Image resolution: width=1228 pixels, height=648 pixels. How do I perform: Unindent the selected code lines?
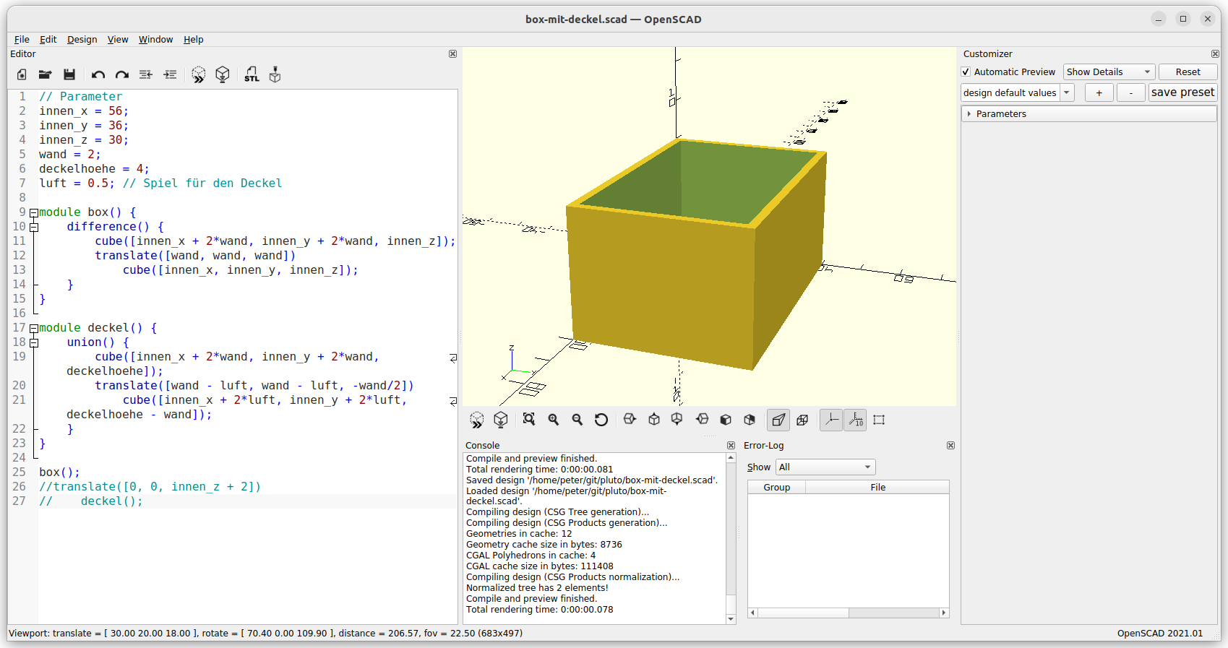[x=146, y=74]
